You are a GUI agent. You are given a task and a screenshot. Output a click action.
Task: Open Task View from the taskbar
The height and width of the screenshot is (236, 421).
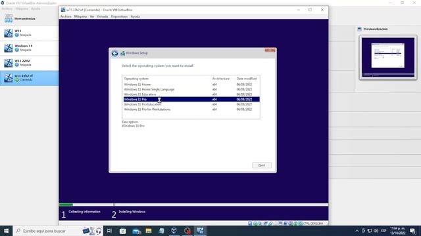[109, 231]
